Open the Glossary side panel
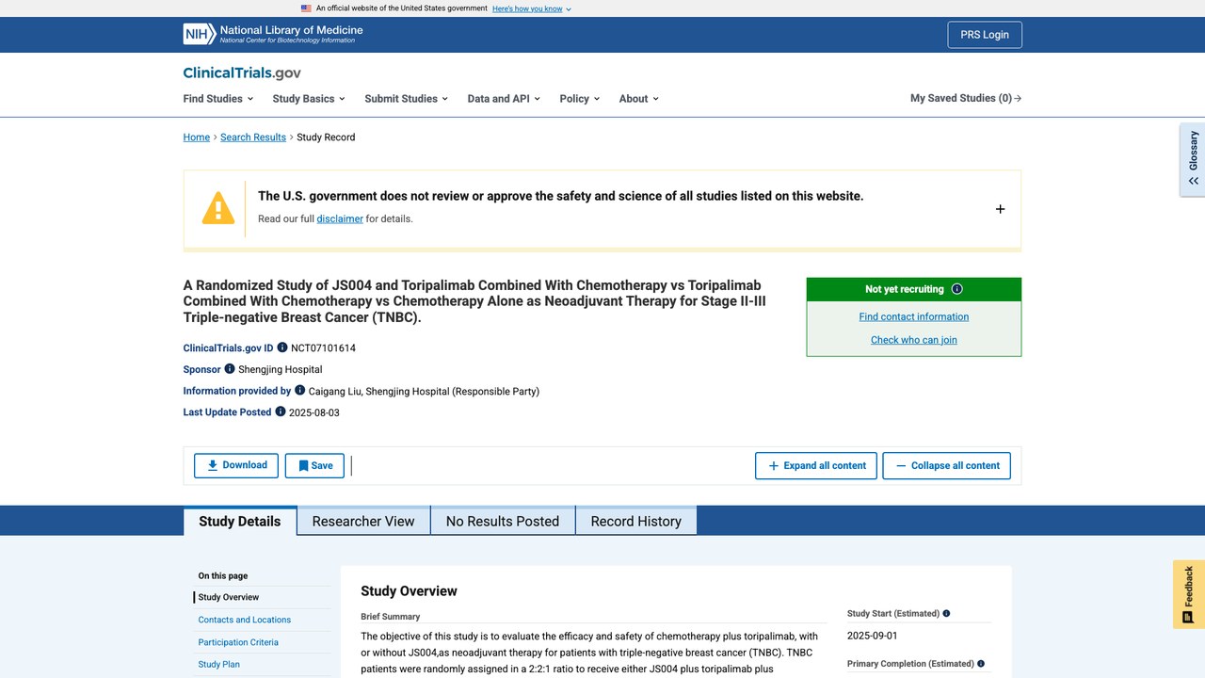This screenshot has height=678, width=1205. point(1193,159)
